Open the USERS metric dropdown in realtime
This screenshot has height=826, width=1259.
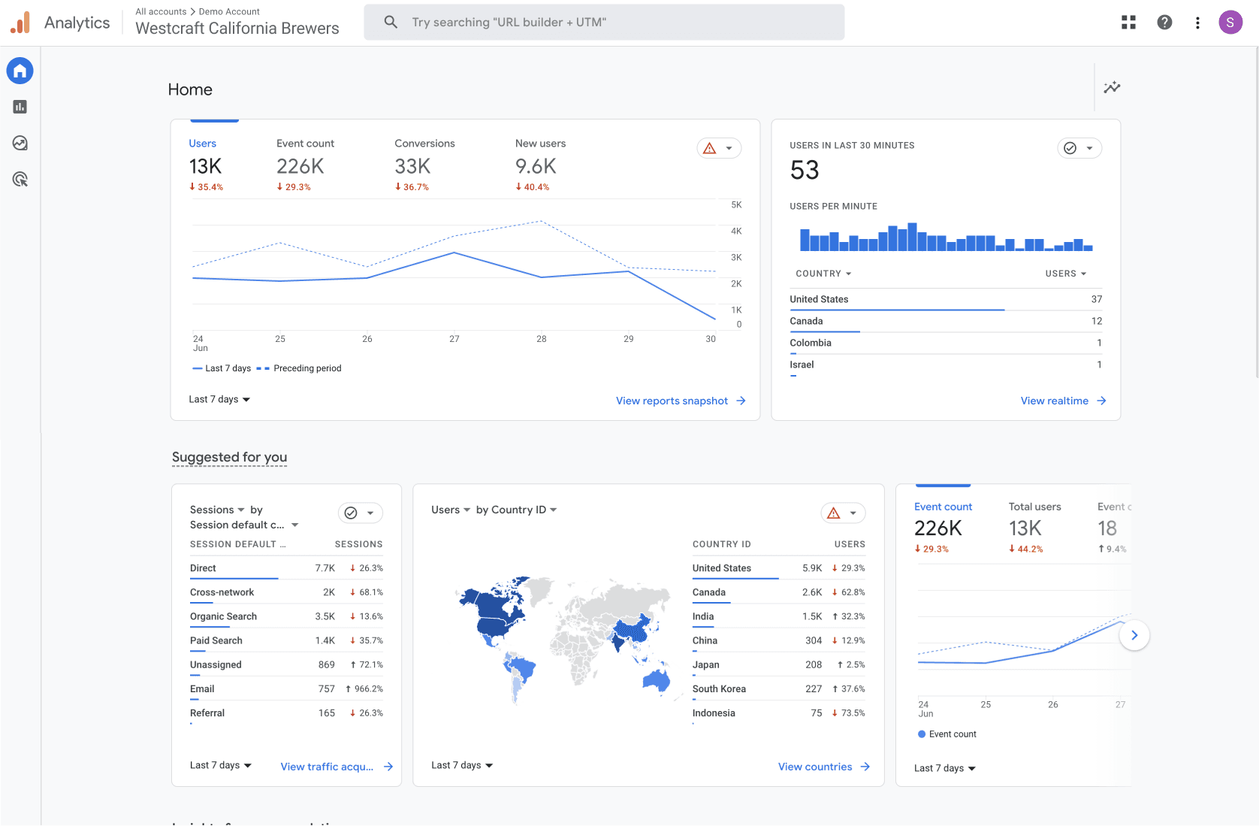click(x=1066, y=274)
